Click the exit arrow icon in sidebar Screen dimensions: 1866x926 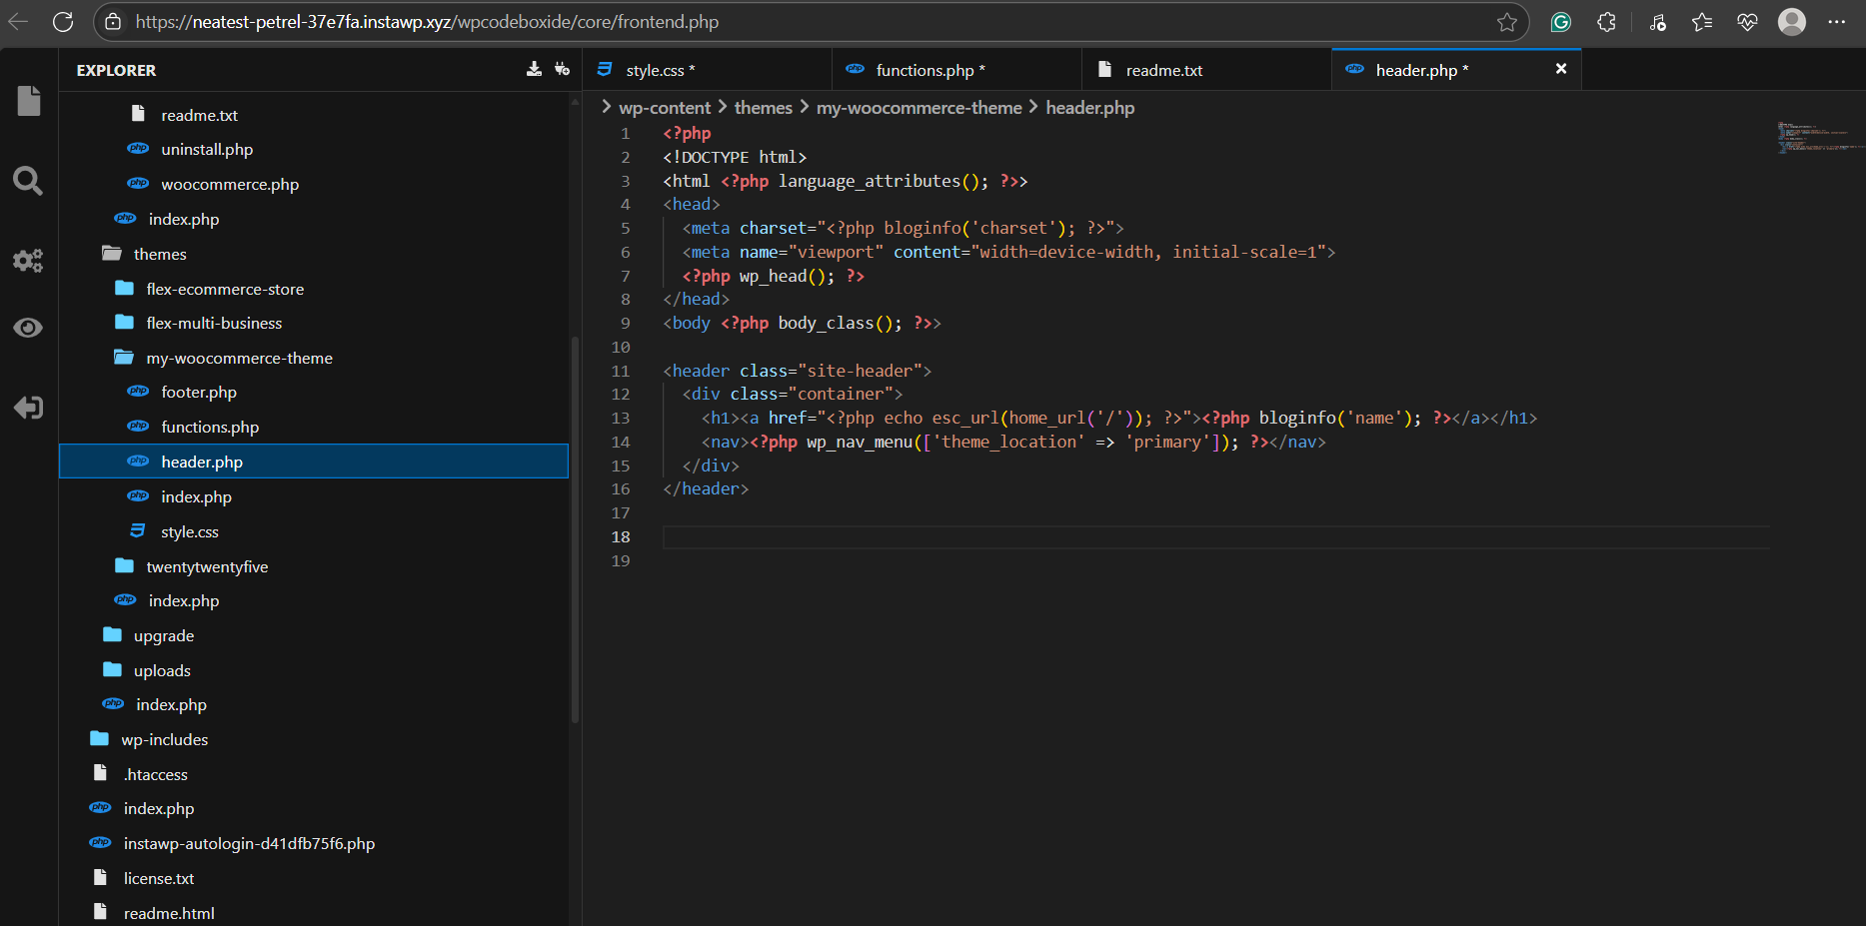[28, 408]
